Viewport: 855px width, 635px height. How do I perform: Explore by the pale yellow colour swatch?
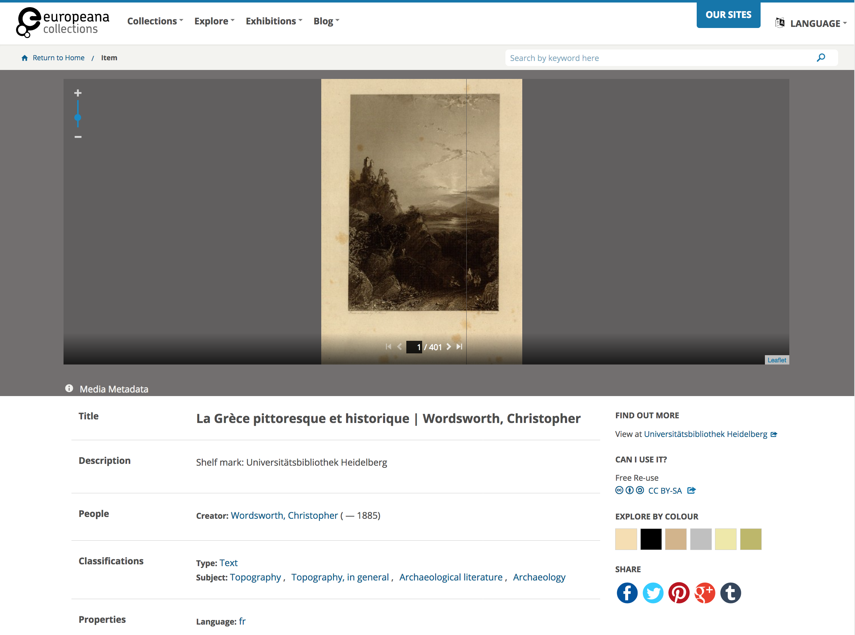[x=725, y=539]
